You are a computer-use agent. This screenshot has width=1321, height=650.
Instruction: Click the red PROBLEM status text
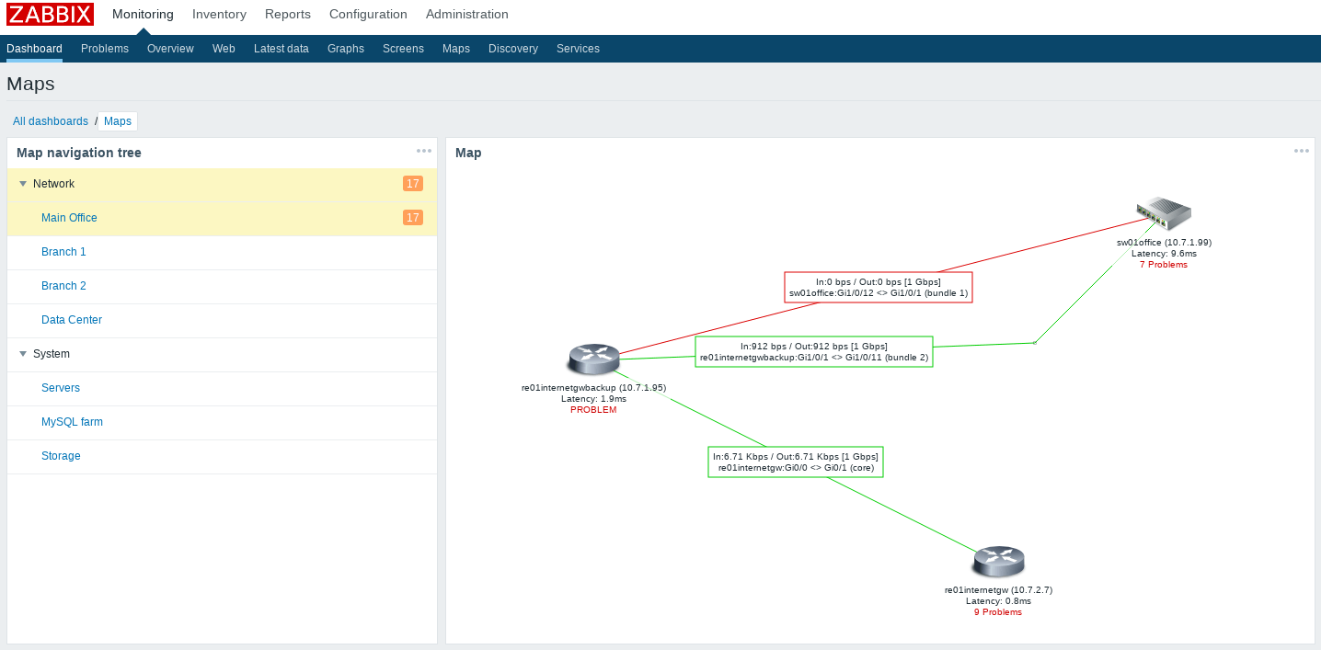click(x=593, y=410)
